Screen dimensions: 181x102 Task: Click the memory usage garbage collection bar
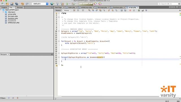[86, 4]
